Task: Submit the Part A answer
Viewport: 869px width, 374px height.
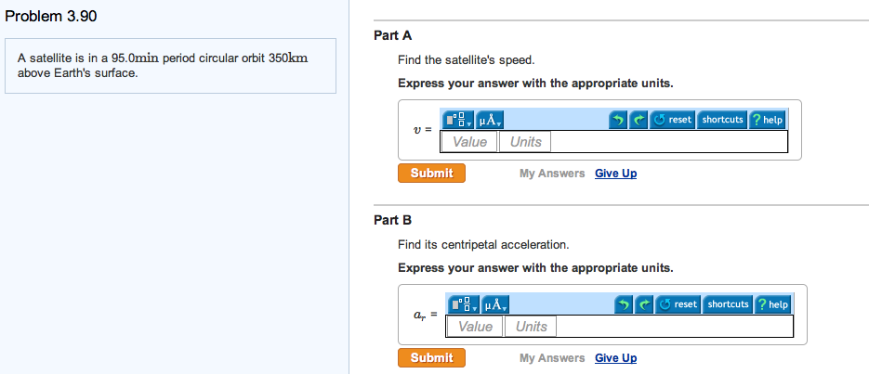Action: click(x=431, y=173)
